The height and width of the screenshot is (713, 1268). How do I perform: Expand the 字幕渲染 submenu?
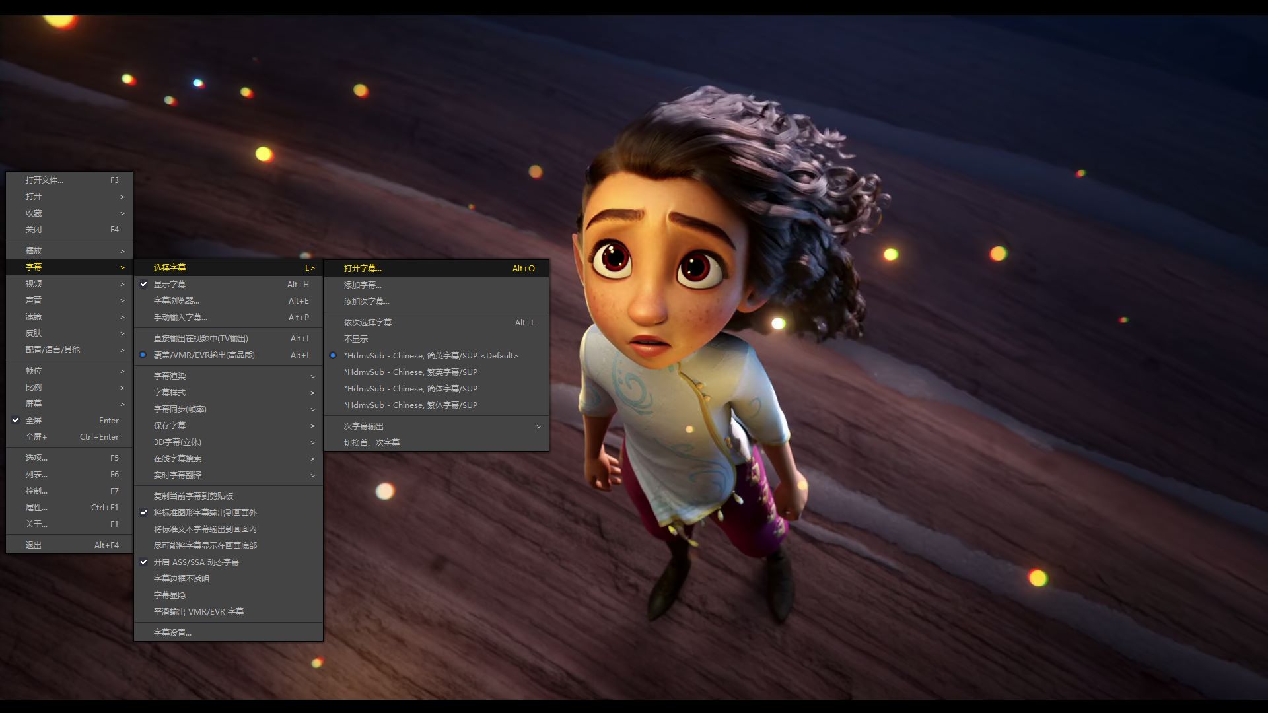click(170, 376)
